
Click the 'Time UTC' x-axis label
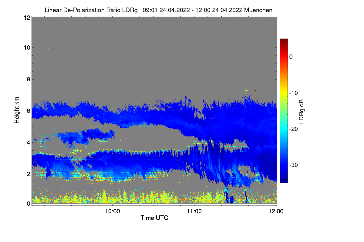(x=154, y=218)
